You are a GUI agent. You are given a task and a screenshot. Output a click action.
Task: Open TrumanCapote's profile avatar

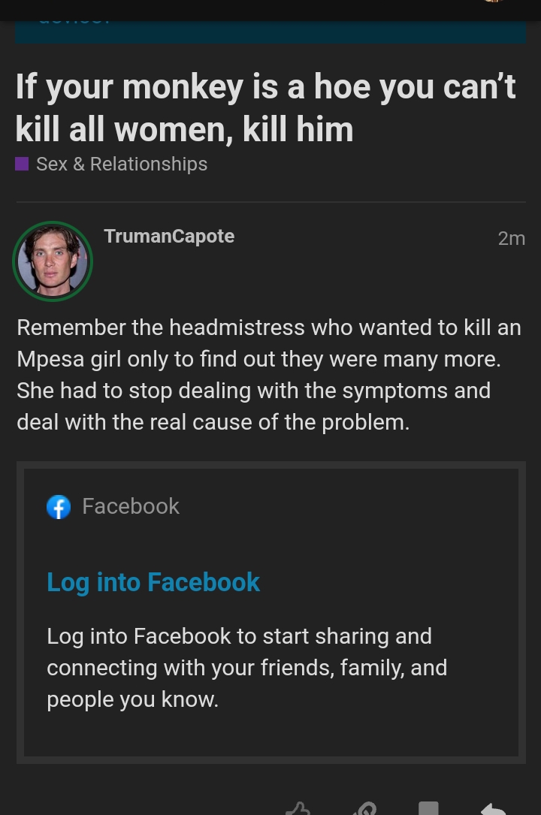pyautogui.click(x=53, y=261)
